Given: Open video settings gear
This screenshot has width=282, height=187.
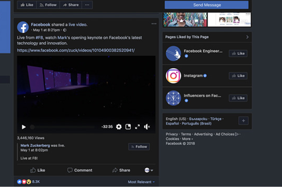Looking at the screenshot, I should (x=119, y=127).
